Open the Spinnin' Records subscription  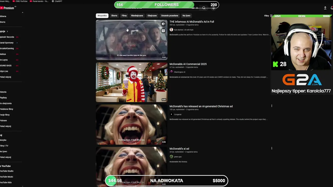7,37
